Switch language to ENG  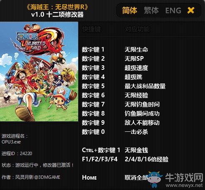(x=173, y=10)
